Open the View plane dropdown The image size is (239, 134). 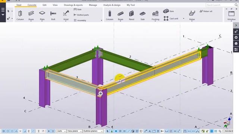point(74,131)
